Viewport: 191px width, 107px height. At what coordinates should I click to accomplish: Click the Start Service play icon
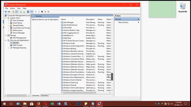click(36, 12)
